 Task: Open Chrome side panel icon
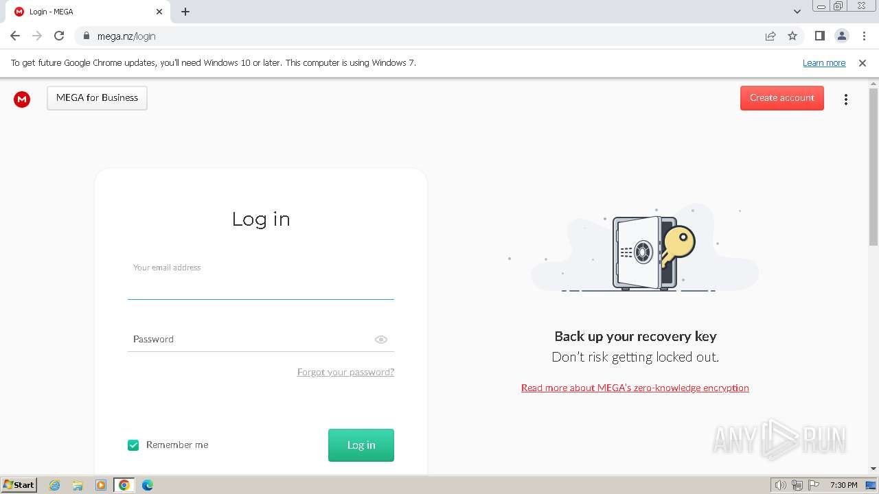819,36
